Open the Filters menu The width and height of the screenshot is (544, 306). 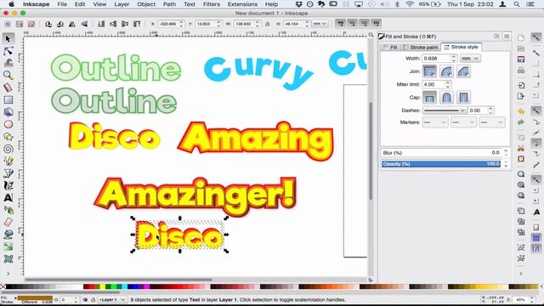pos(212,4)
